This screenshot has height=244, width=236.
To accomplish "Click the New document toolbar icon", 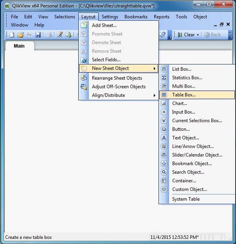I will coord(12,35).
